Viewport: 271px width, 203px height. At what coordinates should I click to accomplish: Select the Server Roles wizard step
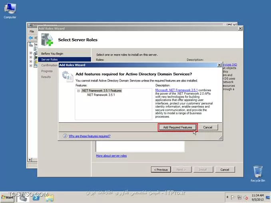point(64,60)
